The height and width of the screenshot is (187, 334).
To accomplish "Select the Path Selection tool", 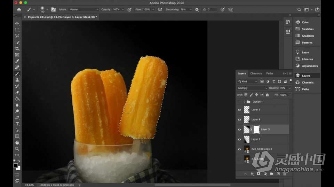I will click(x=17, y=130).
